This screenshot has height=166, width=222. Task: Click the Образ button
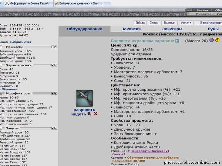click(140, 23)
